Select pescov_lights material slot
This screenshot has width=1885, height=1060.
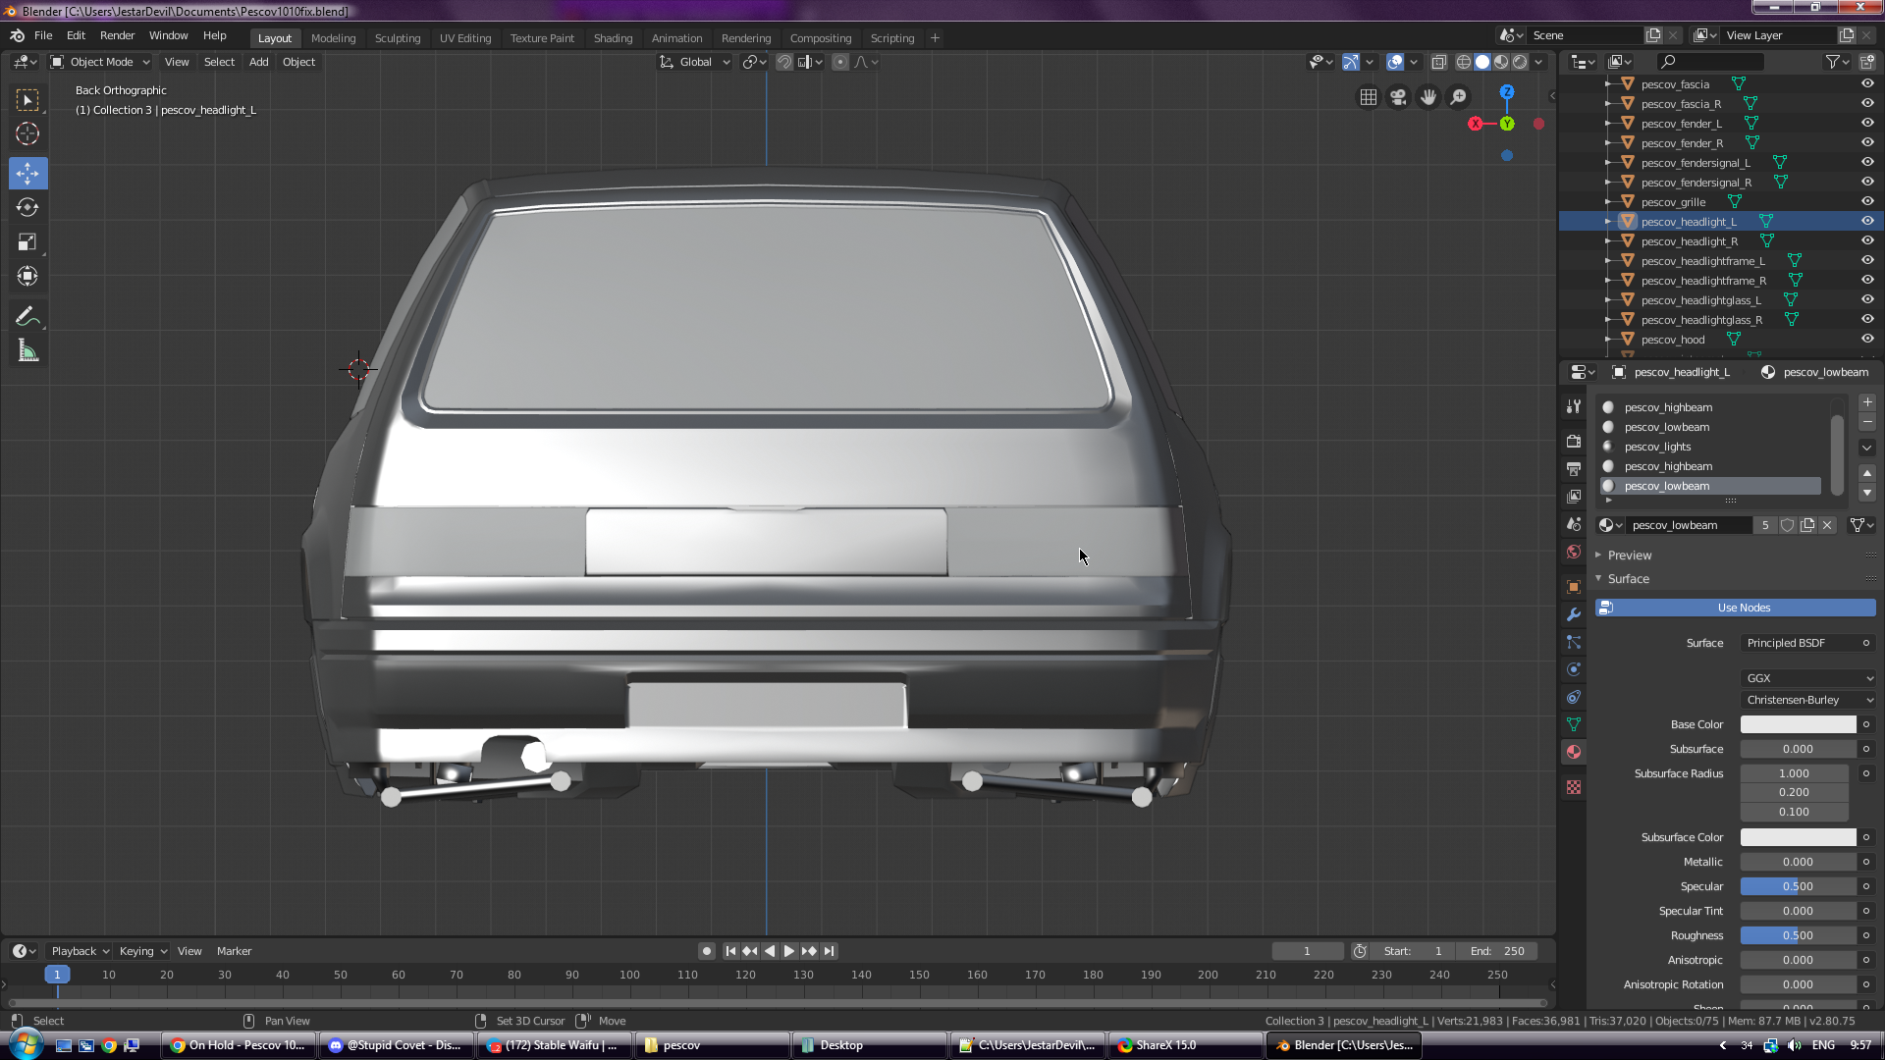(1657, 447)
